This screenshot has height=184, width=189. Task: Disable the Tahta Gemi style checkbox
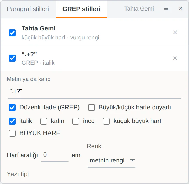(12, 33)
